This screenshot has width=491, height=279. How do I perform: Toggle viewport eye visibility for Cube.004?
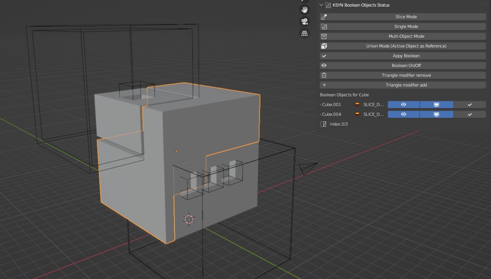[403, 114]
